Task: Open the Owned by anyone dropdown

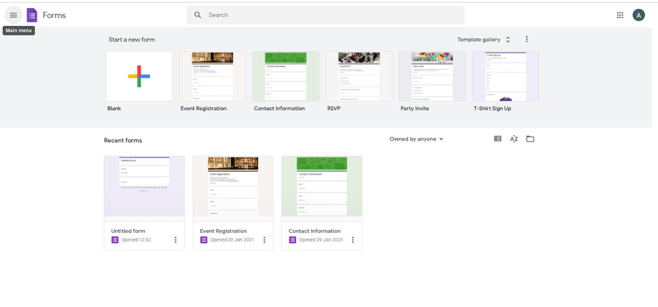Action: (x=416, y=139)
